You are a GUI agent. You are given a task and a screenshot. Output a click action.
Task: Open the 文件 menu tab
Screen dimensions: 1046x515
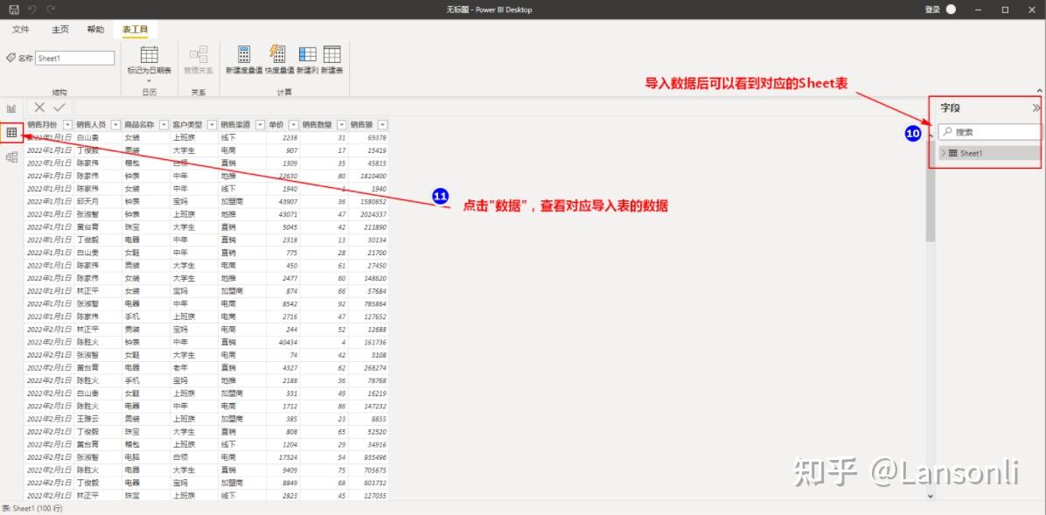click(21, 30)
